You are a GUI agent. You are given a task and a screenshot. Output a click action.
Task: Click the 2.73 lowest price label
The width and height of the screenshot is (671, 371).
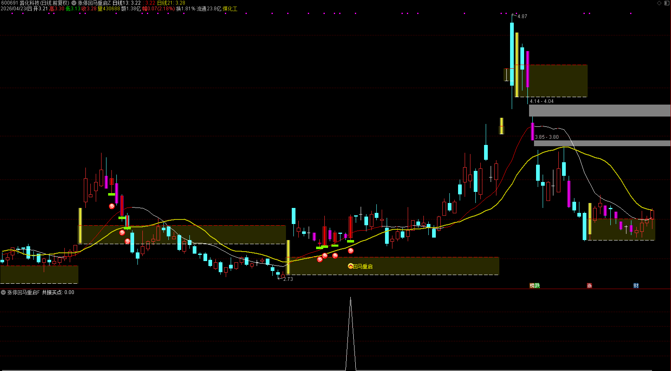(x=288, y=279)
